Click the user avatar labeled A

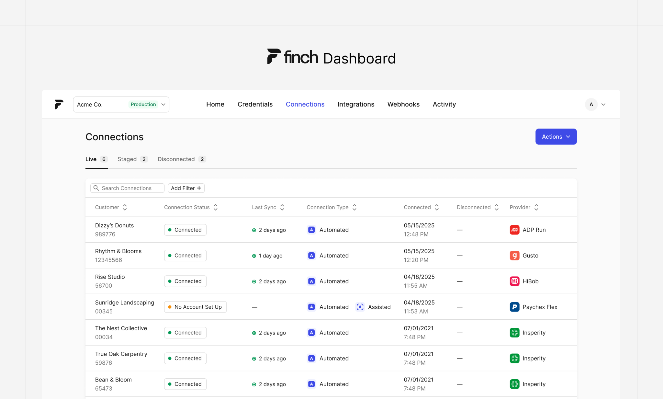(591, 104)
